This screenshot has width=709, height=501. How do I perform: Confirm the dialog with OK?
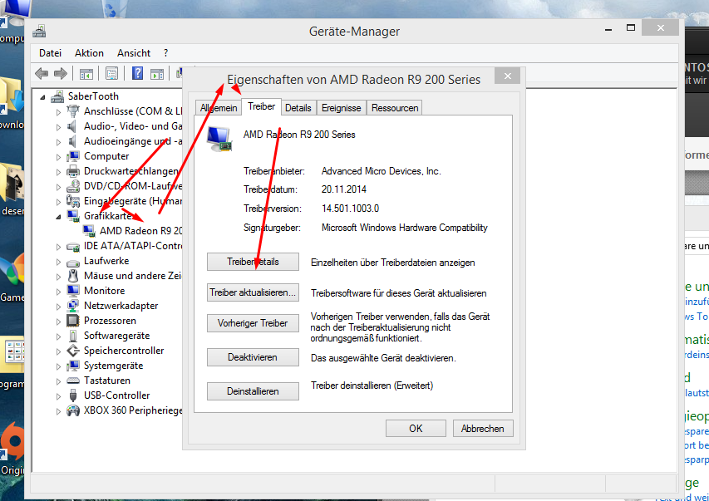pos(416,429)
